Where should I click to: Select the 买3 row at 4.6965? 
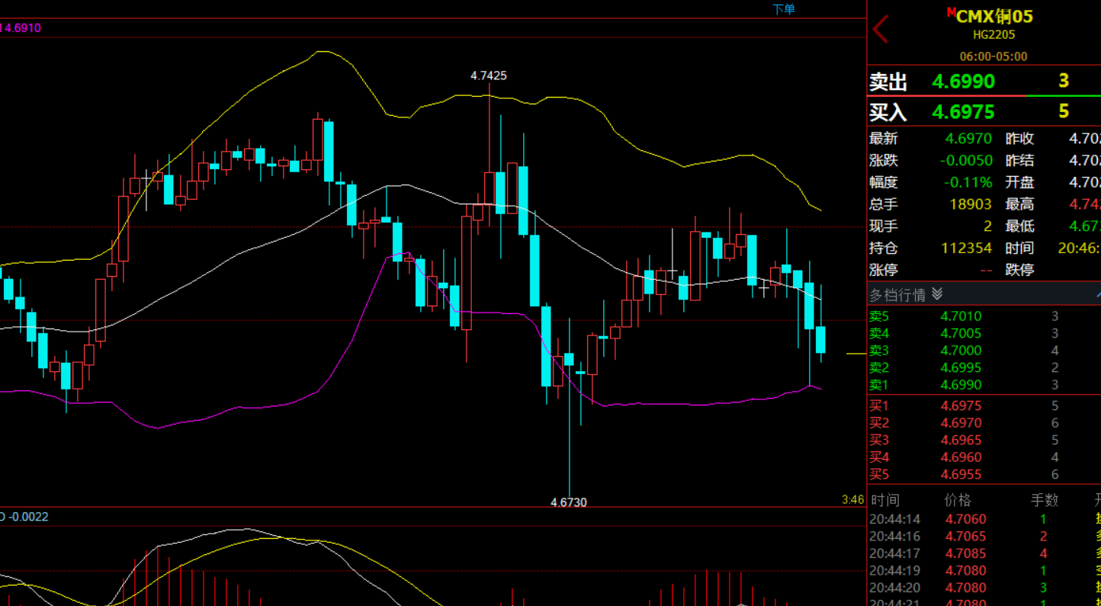click(984, 440)
